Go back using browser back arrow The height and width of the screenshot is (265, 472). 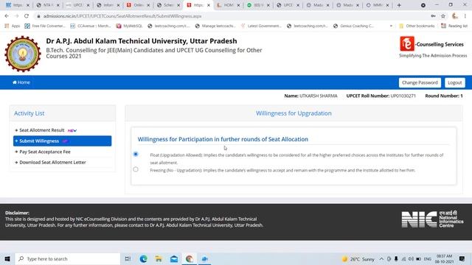(x=7, y=16)
